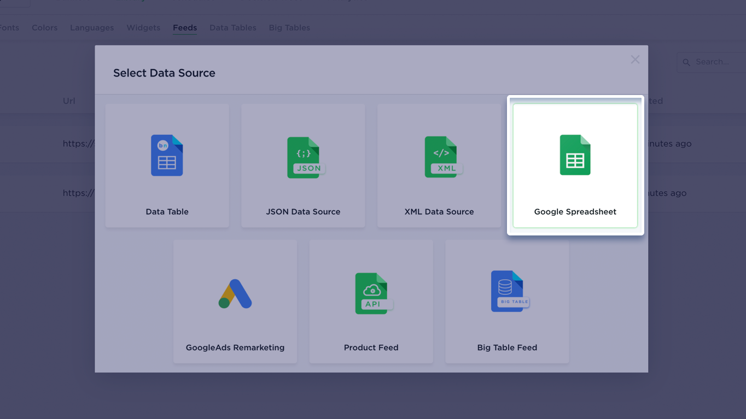
Task: Choose the JSON Data Source icon
Action: pos(306,157)
